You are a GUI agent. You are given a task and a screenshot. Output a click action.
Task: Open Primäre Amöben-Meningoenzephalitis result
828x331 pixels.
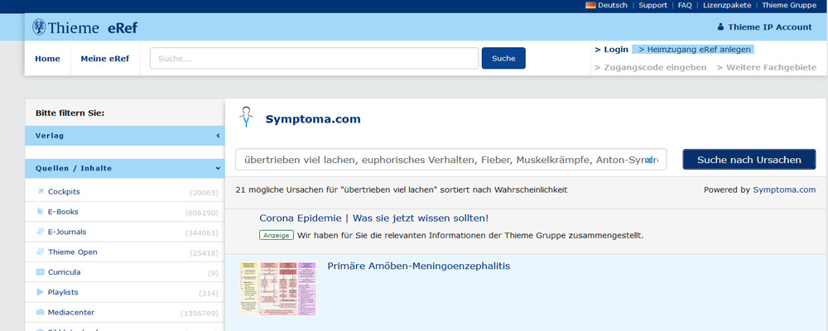[x=419, y=266]
